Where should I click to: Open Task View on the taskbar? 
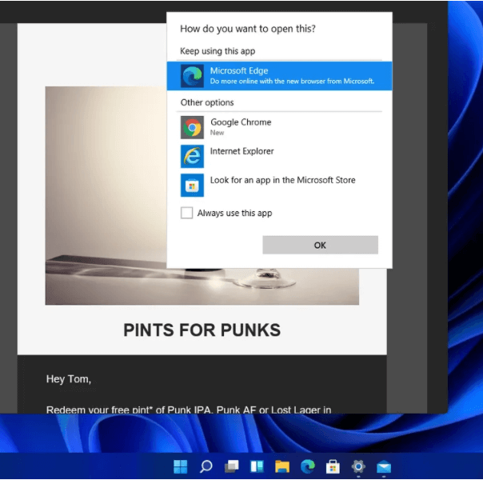pos(232,466)
